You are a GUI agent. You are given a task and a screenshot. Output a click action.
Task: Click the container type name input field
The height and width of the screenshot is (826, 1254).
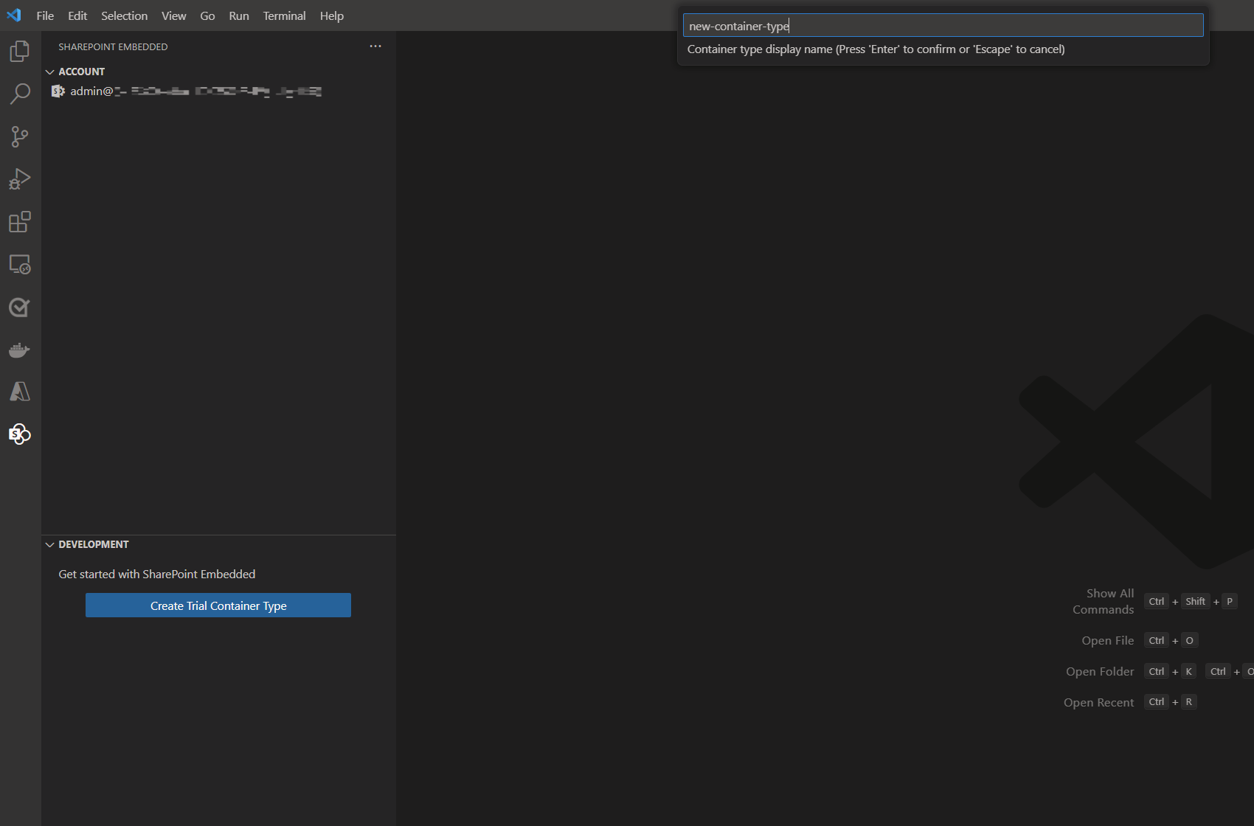click(942, 25)
